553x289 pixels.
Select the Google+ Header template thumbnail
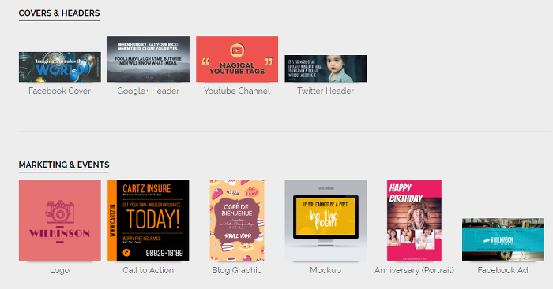click(x=149, y=59)
